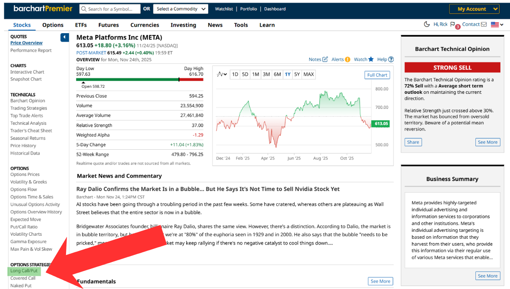Click the Full Chart button
This screenshot has width=510, height=289.
click(x=377, y=75)
